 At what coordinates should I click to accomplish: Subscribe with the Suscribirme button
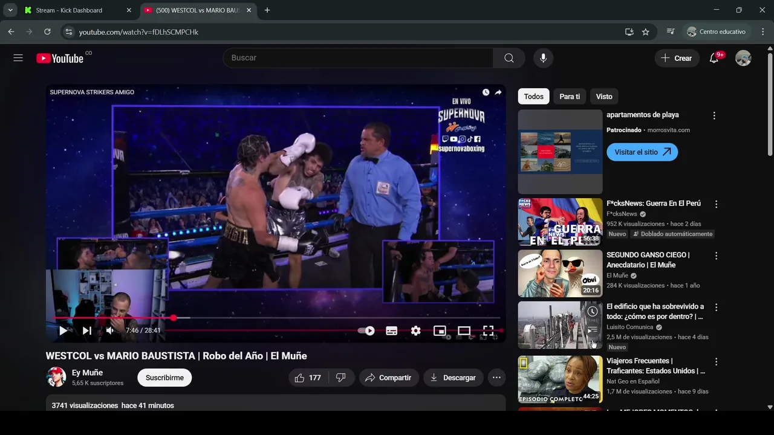coord(164,378)
